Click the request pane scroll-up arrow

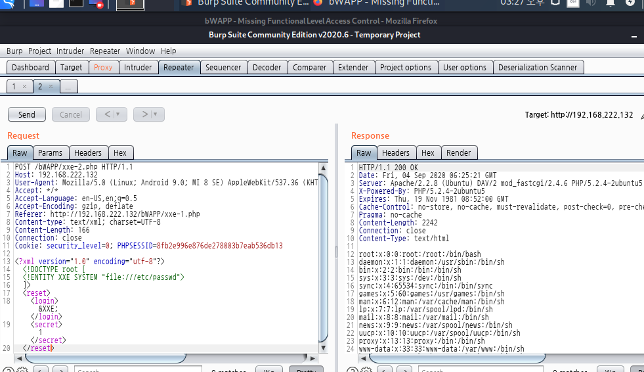[x=323, y=168]
